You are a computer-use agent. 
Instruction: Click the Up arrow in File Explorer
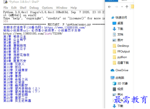pyautogui.click(x=127, y=7)
